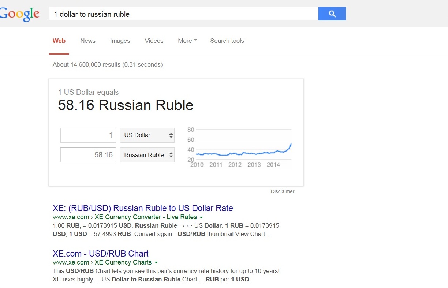The width and height of the screenshot is (448, 288).
Task: Click the US Dollar amount field
Action: pyautogui.click(x=88, y=135)
